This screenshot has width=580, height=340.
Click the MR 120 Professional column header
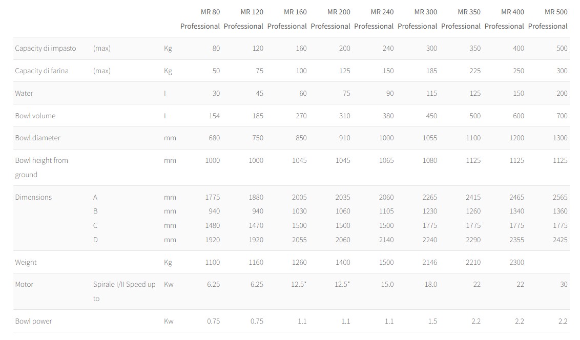(x=243, y=19)
